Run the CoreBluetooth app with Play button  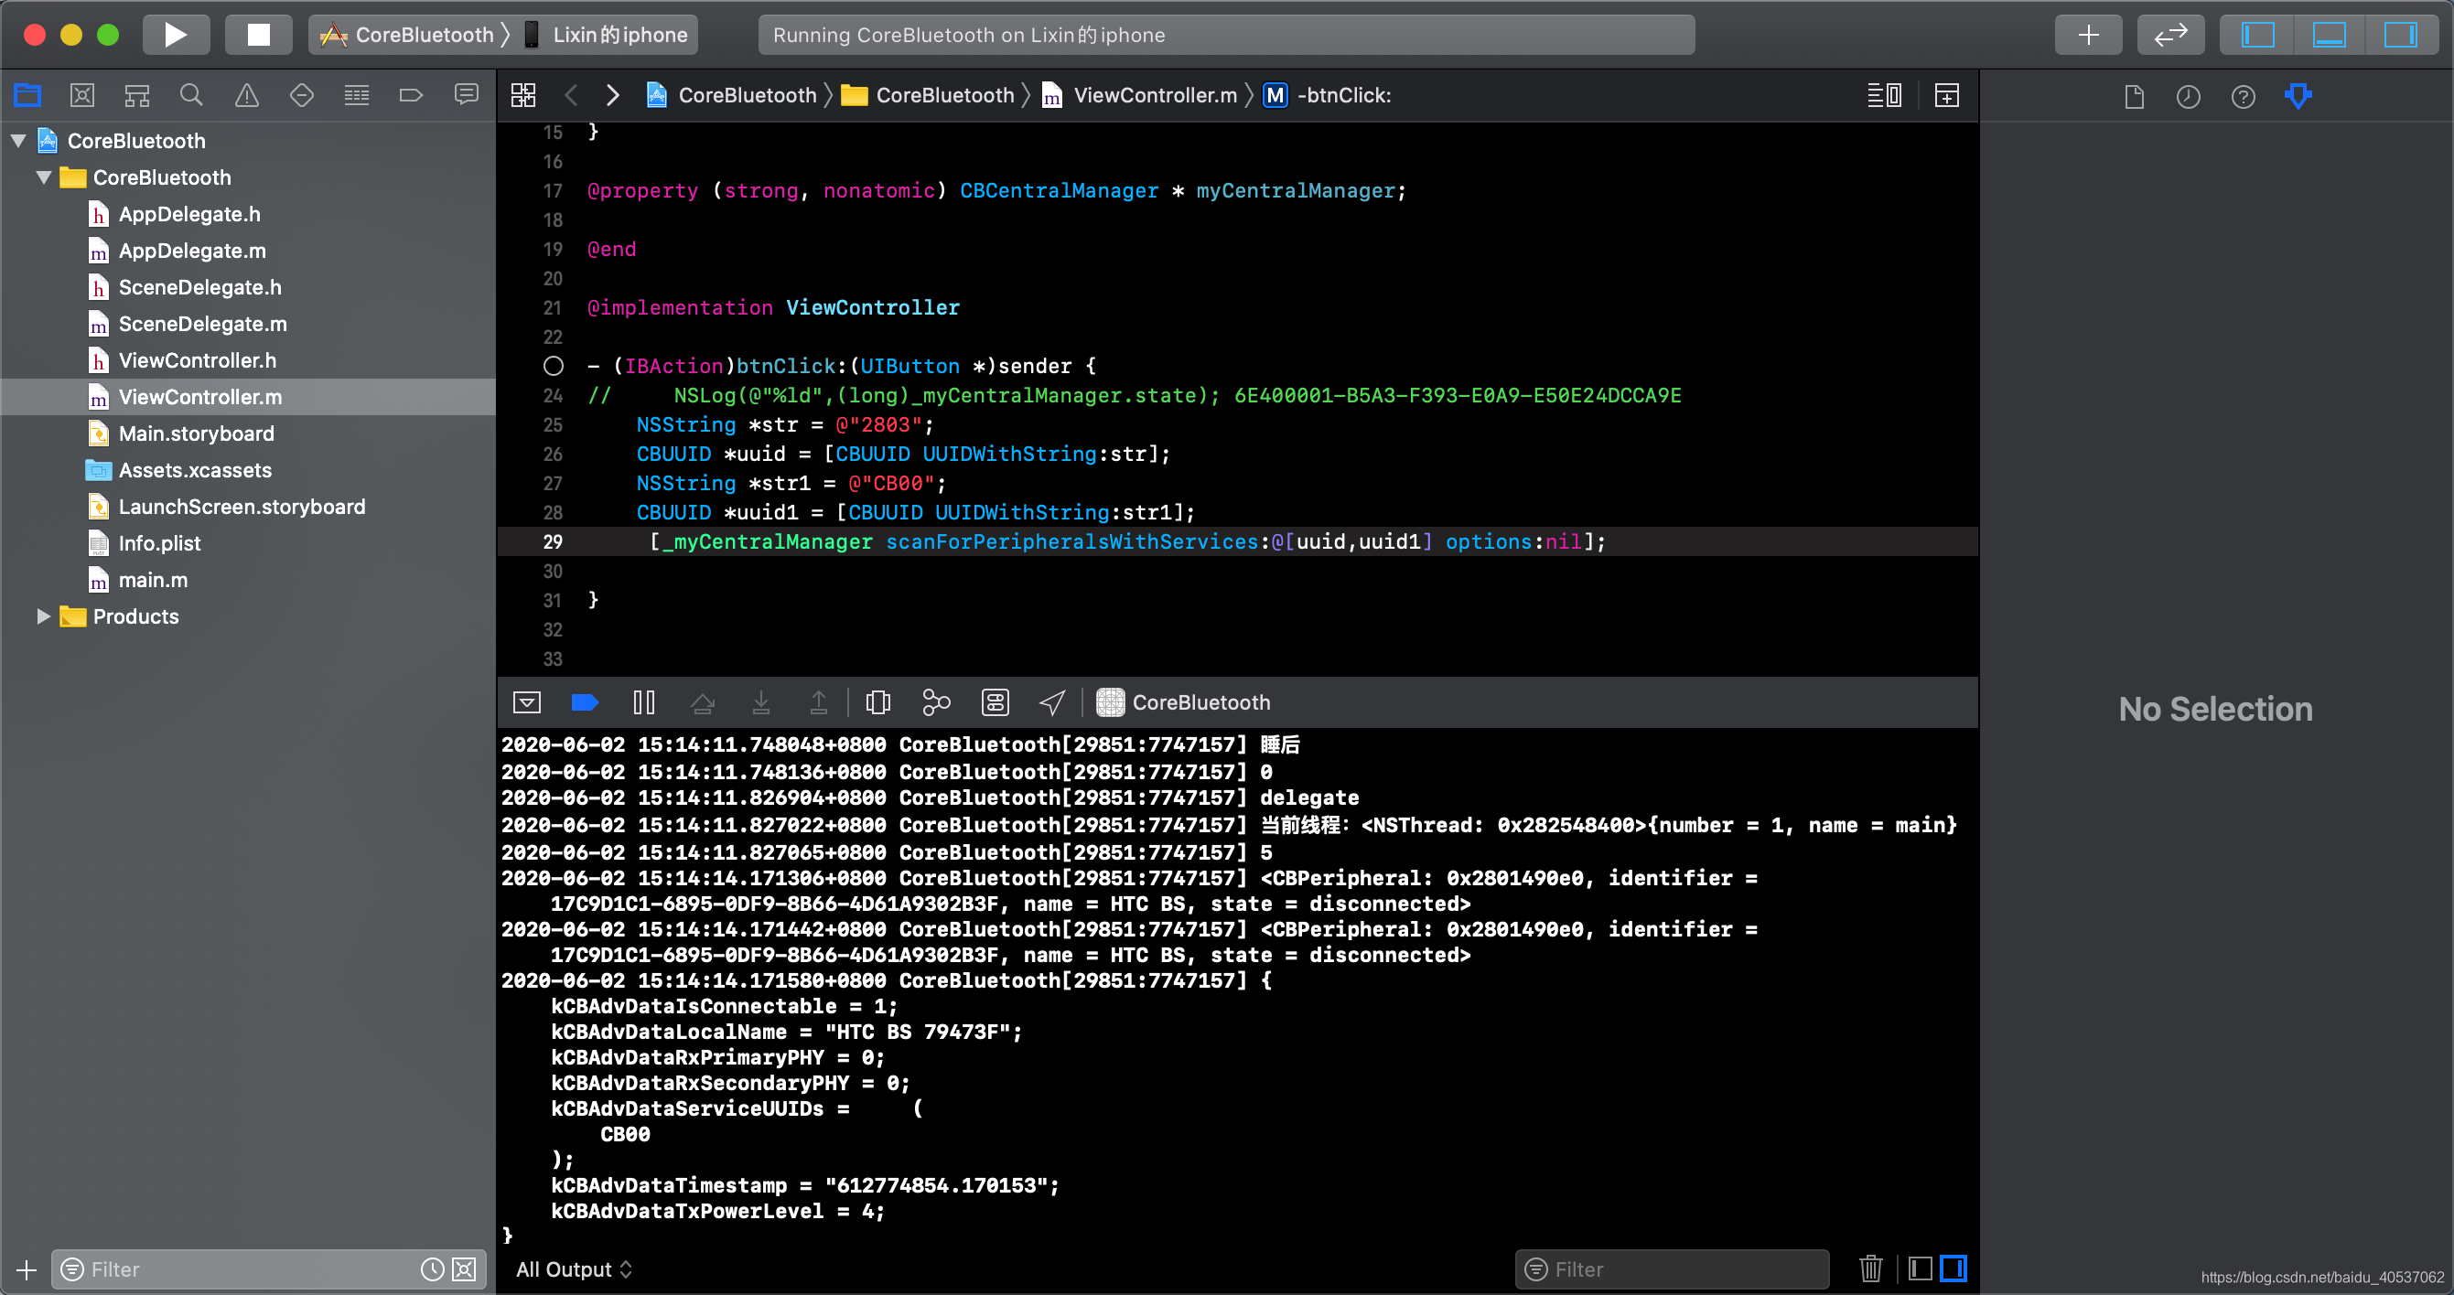pyautogui.click(x=177, y=36)
